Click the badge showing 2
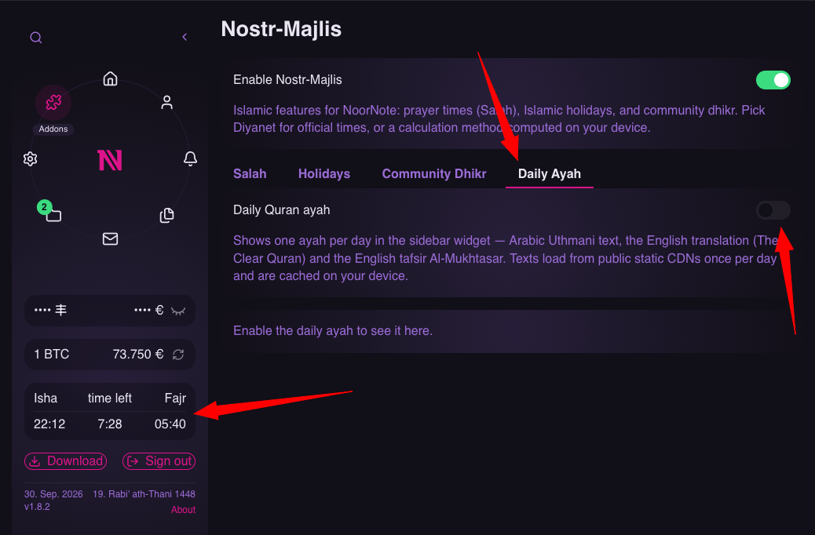The width and height of the screenshot is (815, 535). [44, 207]
